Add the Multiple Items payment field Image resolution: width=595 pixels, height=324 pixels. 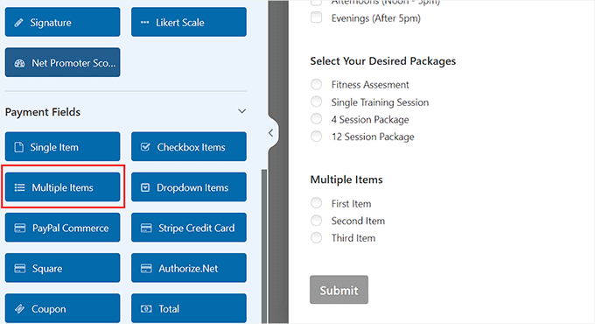point(63,187)
